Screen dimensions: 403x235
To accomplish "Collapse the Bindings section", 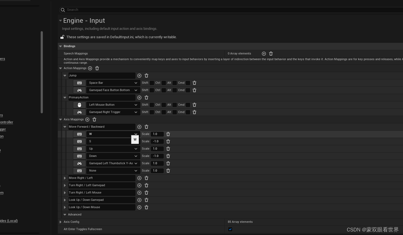I will (60, 46).
